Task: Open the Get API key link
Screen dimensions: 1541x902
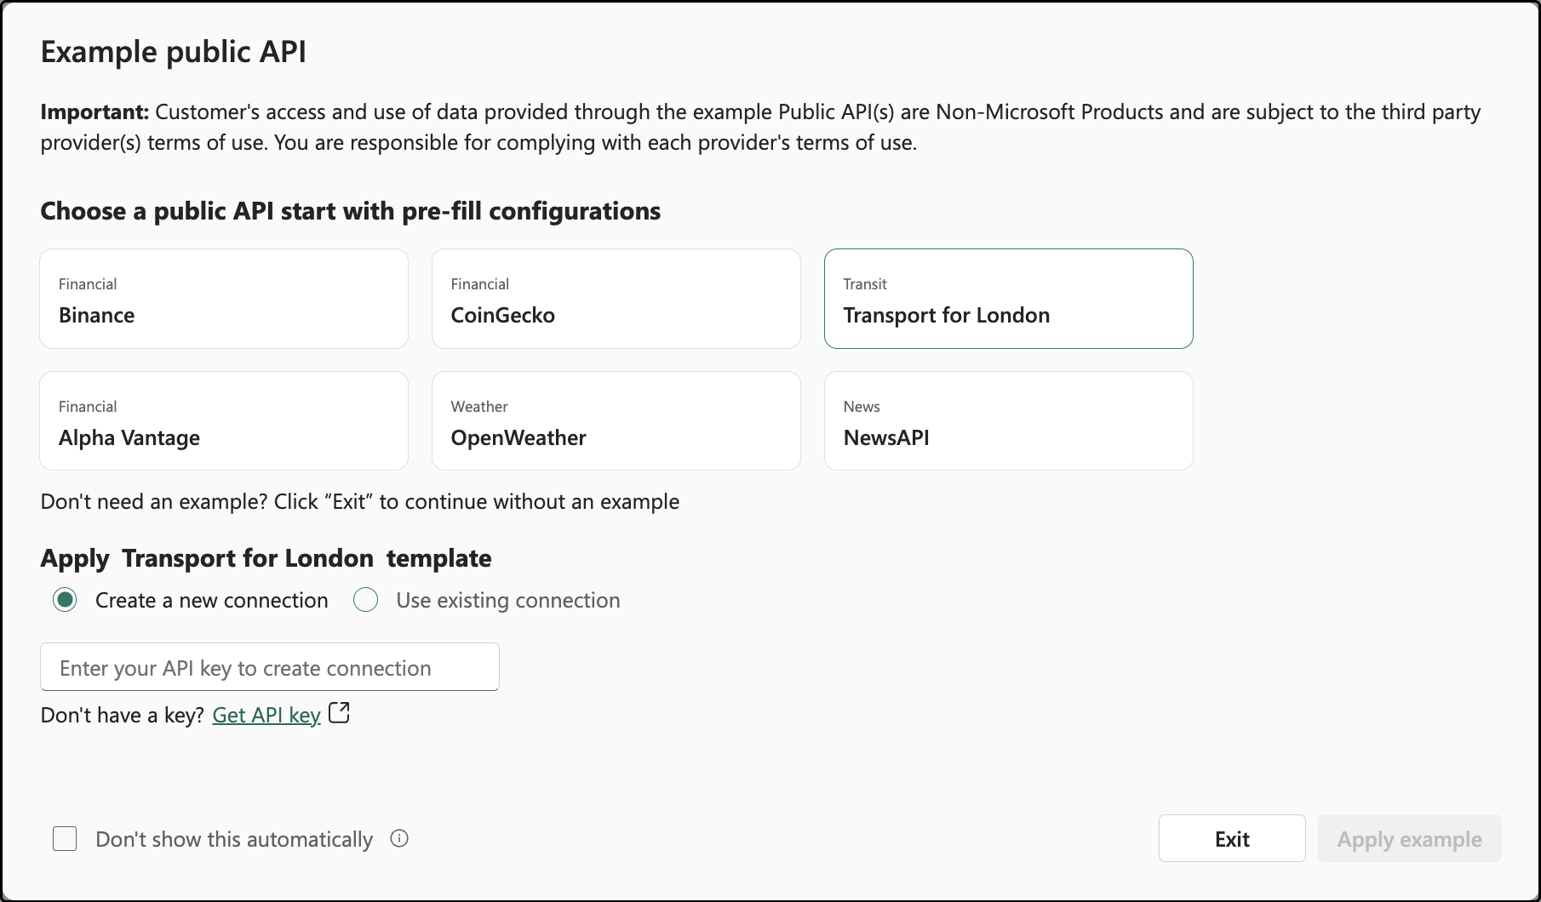Action: click(x=266, y=715)
